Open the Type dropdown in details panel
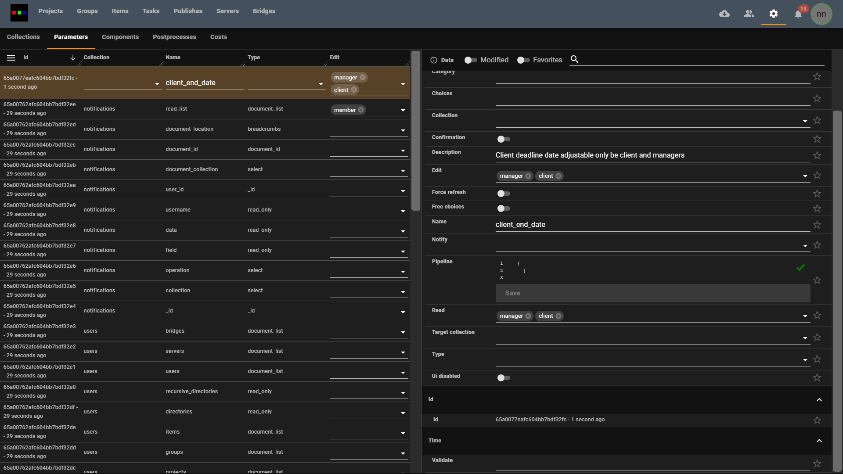This screenshot has width=843, height=474. 805,360
